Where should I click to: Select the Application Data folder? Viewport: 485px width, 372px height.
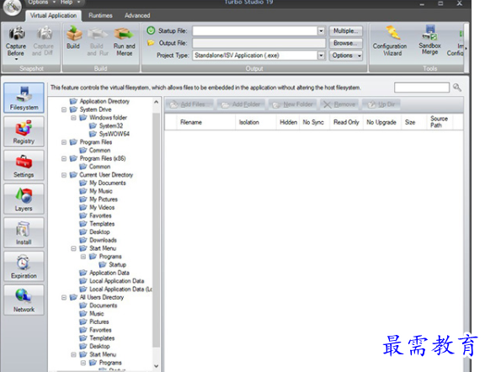click(x=104, y=273)
